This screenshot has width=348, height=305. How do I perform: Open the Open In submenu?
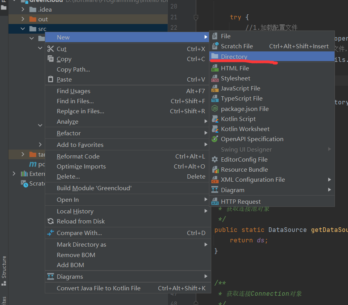(128, 200)
